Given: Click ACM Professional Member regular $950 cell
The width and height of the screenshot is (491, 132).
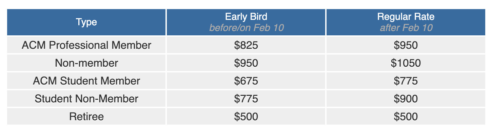Looking at the screenshot, I should coord(406,45).
